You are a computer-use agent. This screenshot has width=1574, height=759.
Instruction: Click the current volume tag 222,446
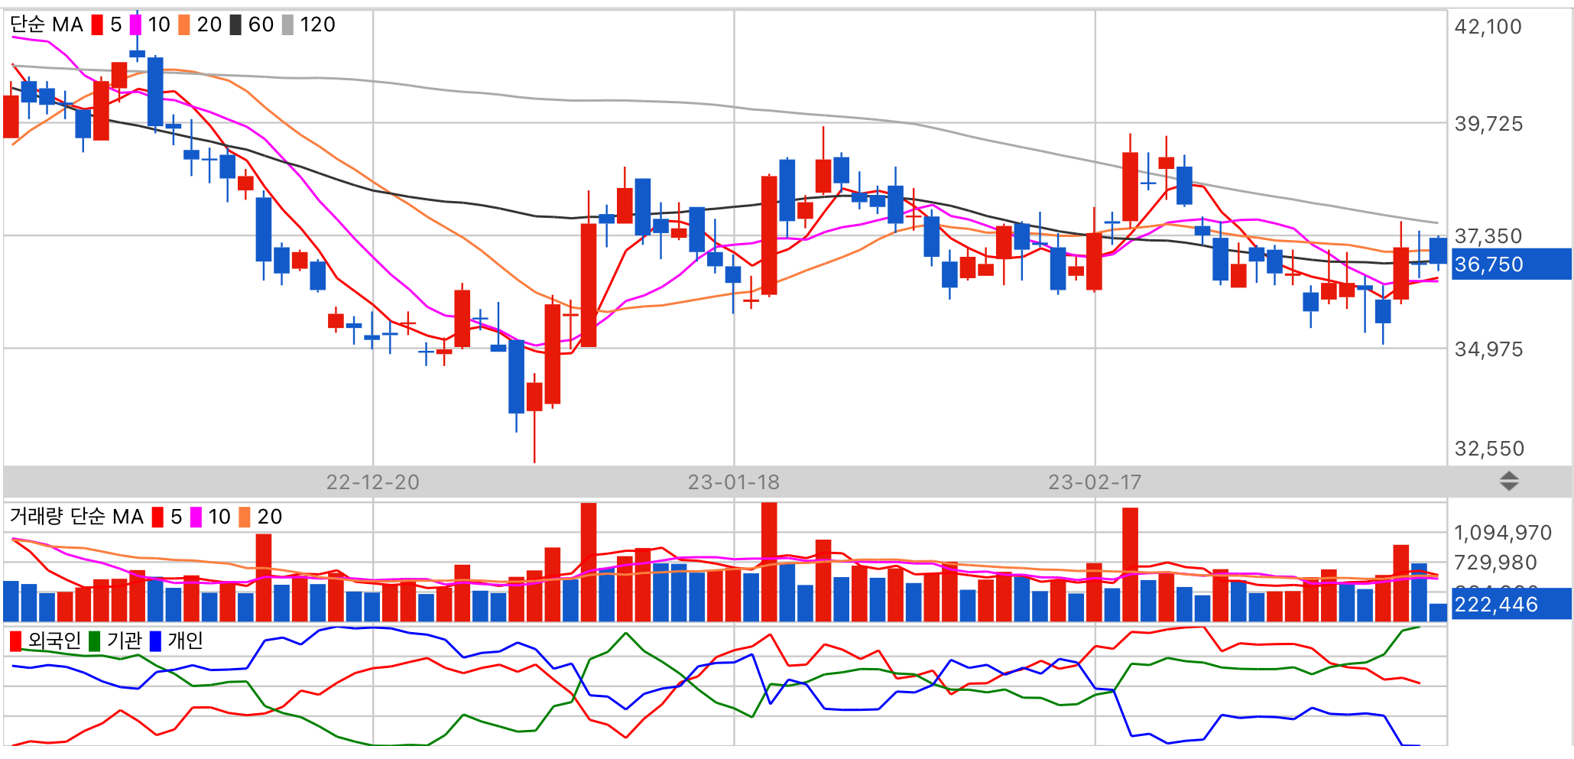(x=1511, y=604)
